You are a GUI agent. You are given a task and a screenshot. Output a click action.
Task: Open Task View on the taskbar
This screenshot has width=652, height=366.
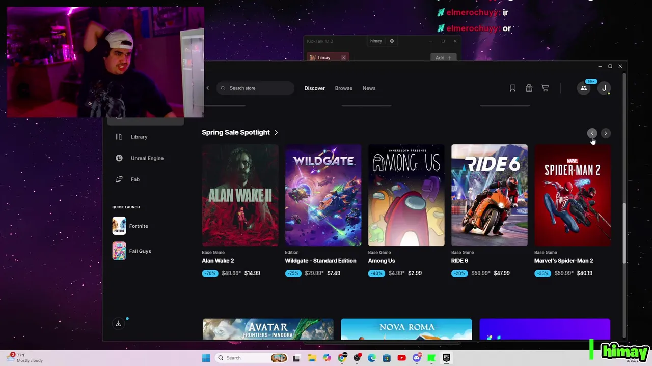pyautogui.click(x=296, y=358)
